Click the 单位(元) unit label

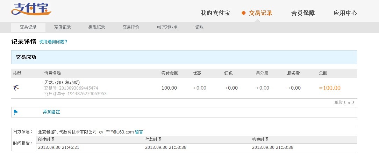click(x=344, y=102)
